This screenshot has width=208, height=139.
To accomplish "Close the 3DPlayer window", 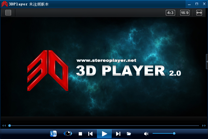I will (204, 4).
